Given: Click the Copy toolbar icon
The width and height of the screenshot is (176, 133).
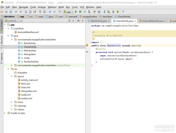Looking at the screenshot, I should pos(30,12).
